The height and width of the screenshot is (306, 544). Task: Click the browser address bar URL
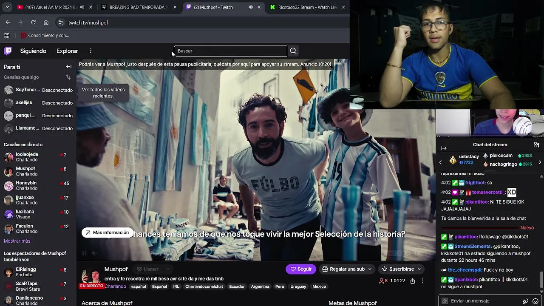(x=88, y=23)
